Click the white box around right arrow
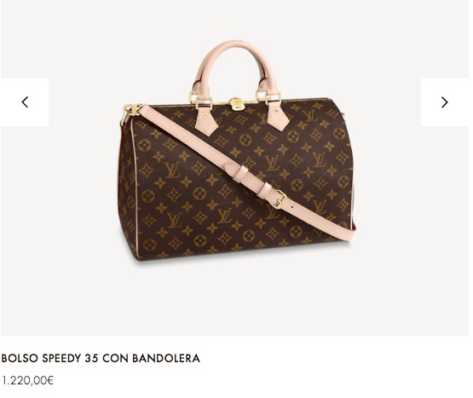Screen dimensions: 473x398 (445, 102)
